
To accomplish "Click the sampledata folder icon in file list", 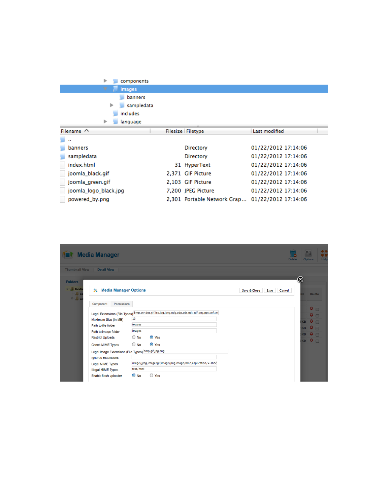I will point(63,156).
